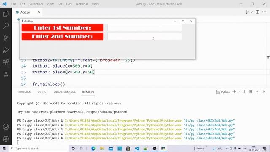Click the 'Enter 1st Number:' label
Viewport: 270px width, 152px height.
click(x=62, y=27)
